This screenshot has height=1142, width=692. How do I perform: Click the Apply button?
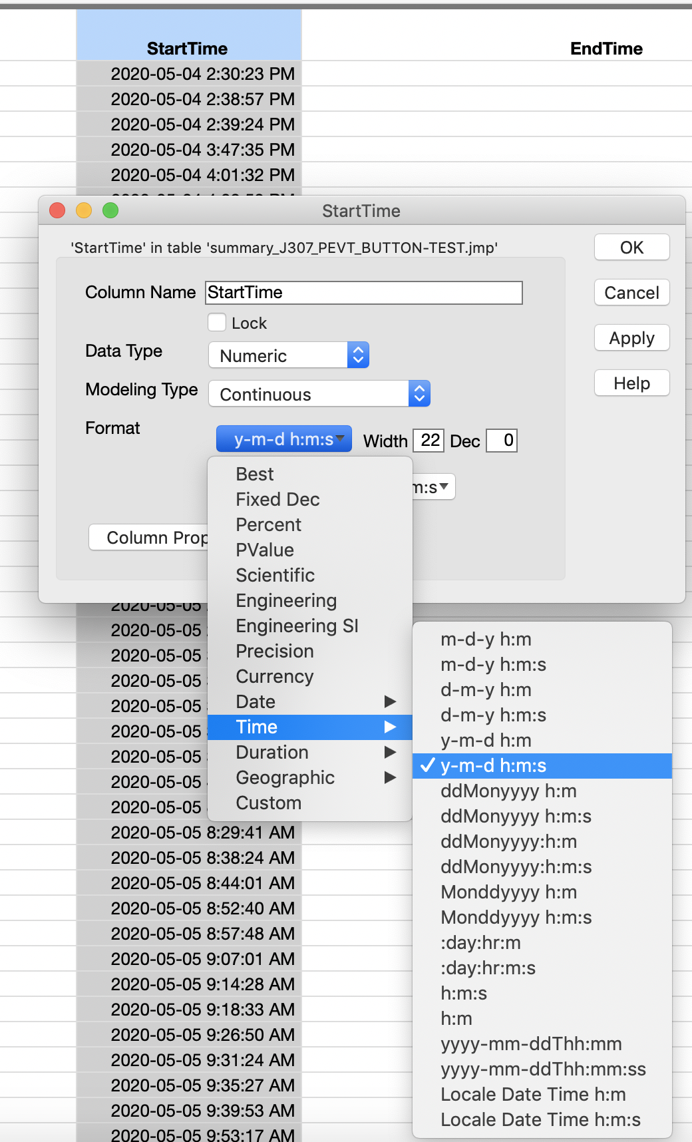click(631, 338)
